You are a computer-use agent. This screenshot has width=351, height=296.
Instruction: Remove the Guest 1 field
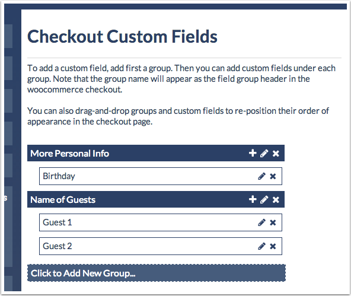[x=273, y=222]
